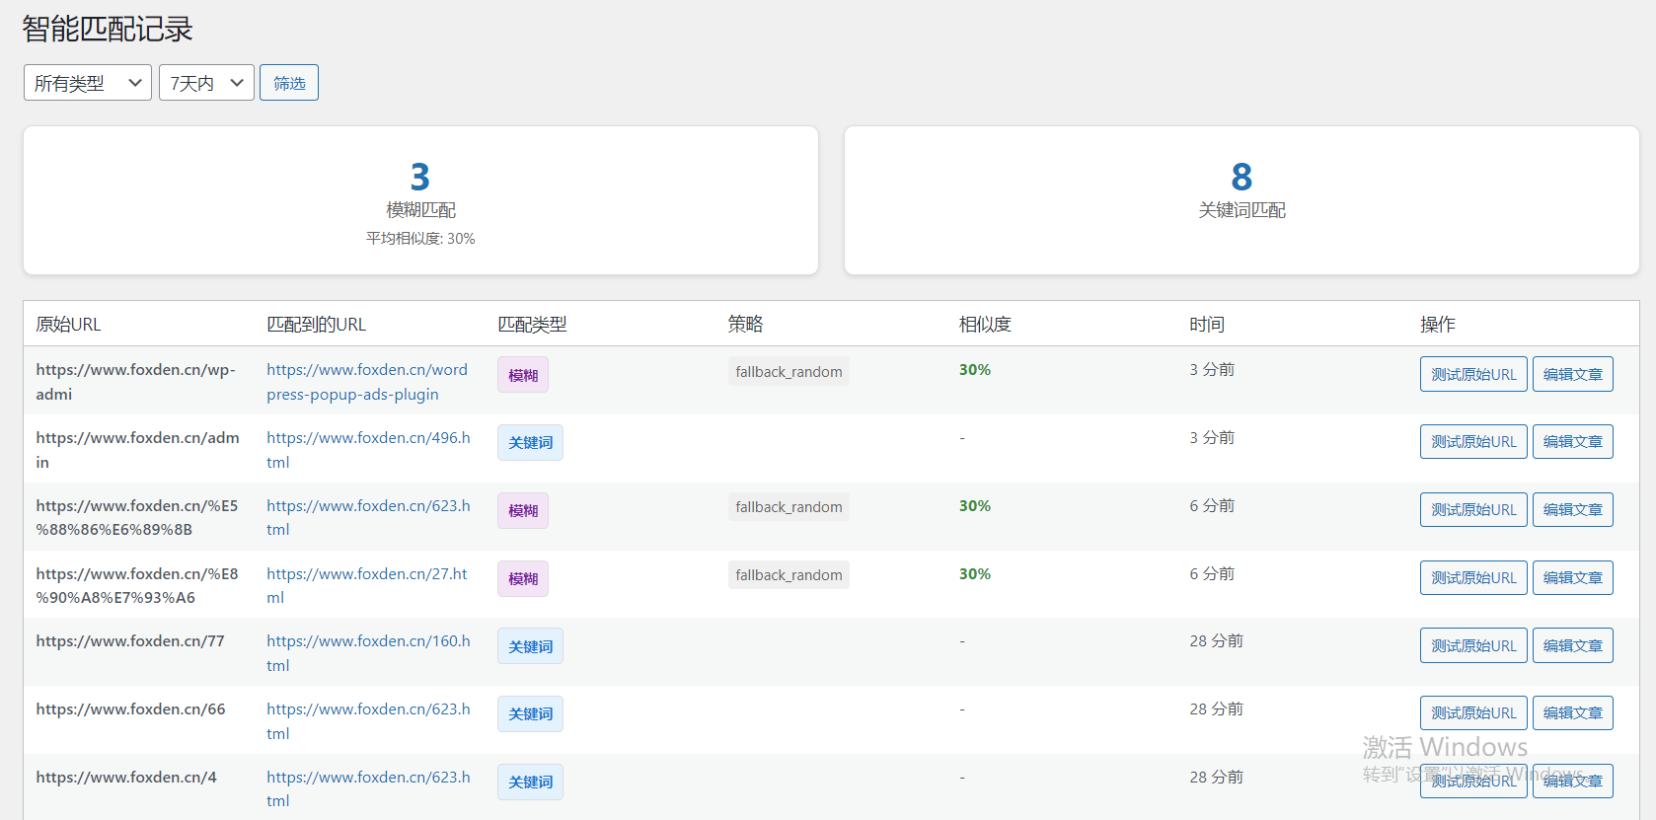Click the 模糊 badge in the %E5%88%86 row
Screen dimensions: 1656x820
523,510
